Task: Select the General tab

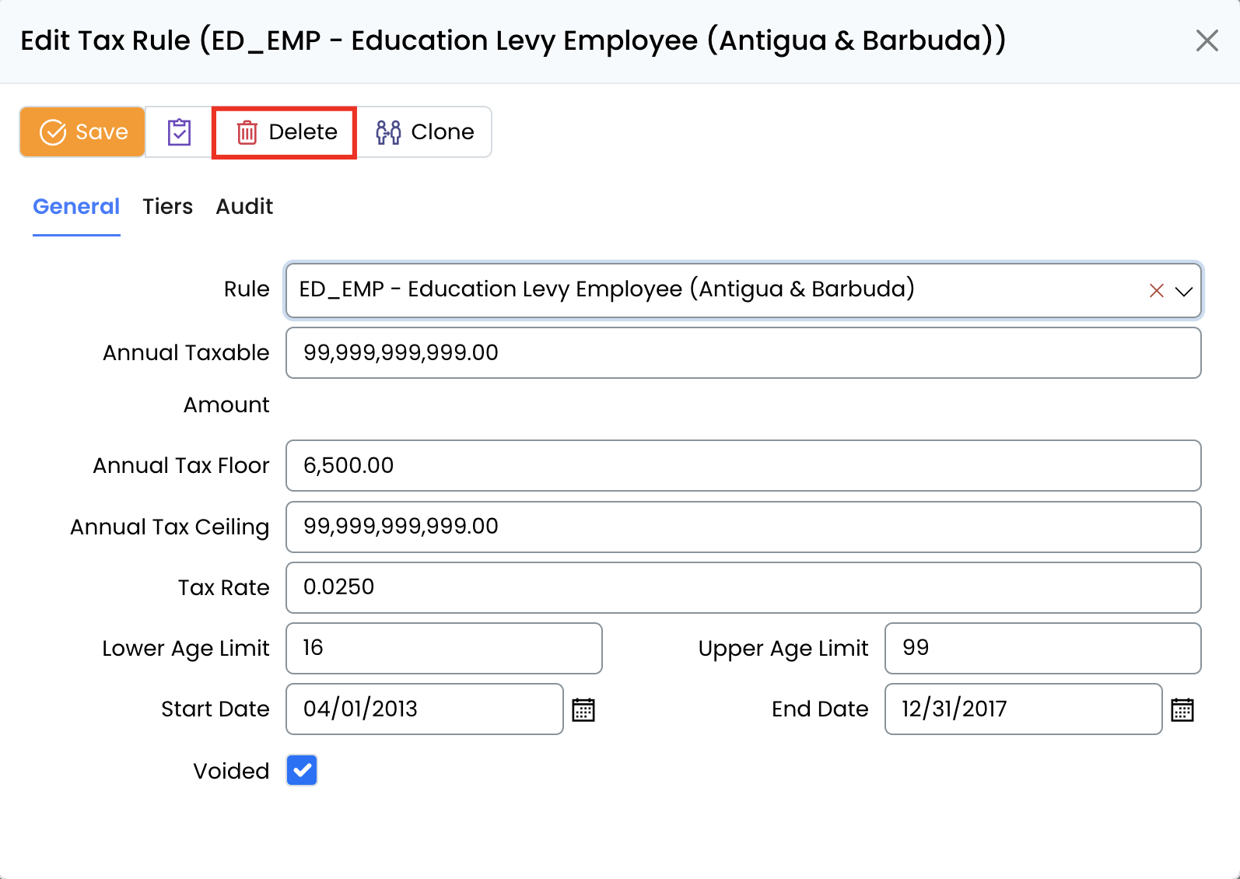Action: [76, 206]
